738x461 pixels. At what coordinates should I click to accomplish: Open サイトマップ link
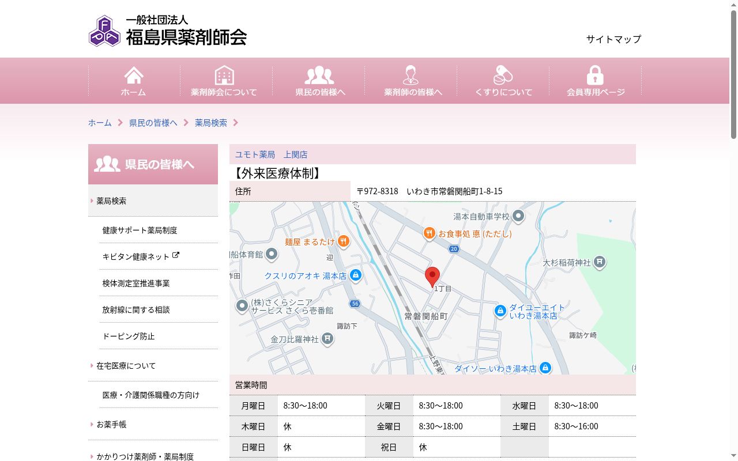click(613, 39)
